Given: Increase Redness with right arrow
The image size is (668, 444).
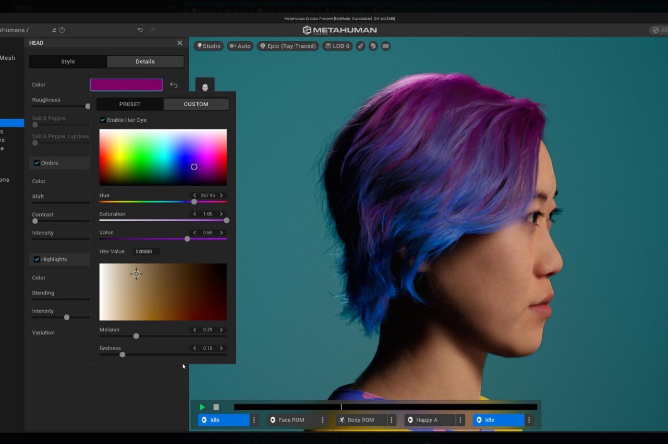Looking at the screenshot, I should click(221, 348).
